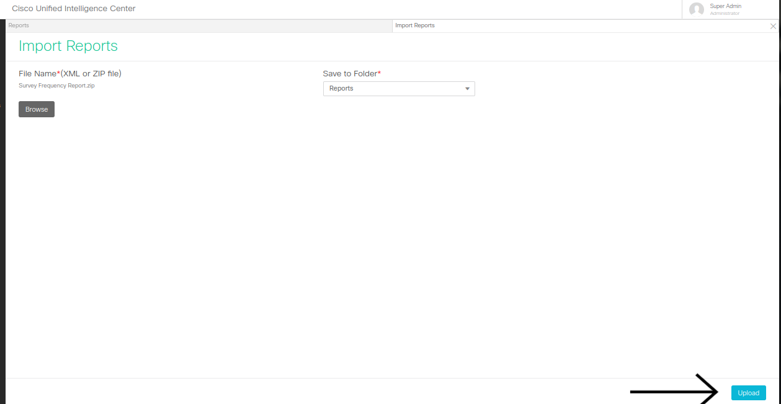781x404 pixels.
Task: Click the Super Admin user avatar icon
Action: (x=696, y=9)
